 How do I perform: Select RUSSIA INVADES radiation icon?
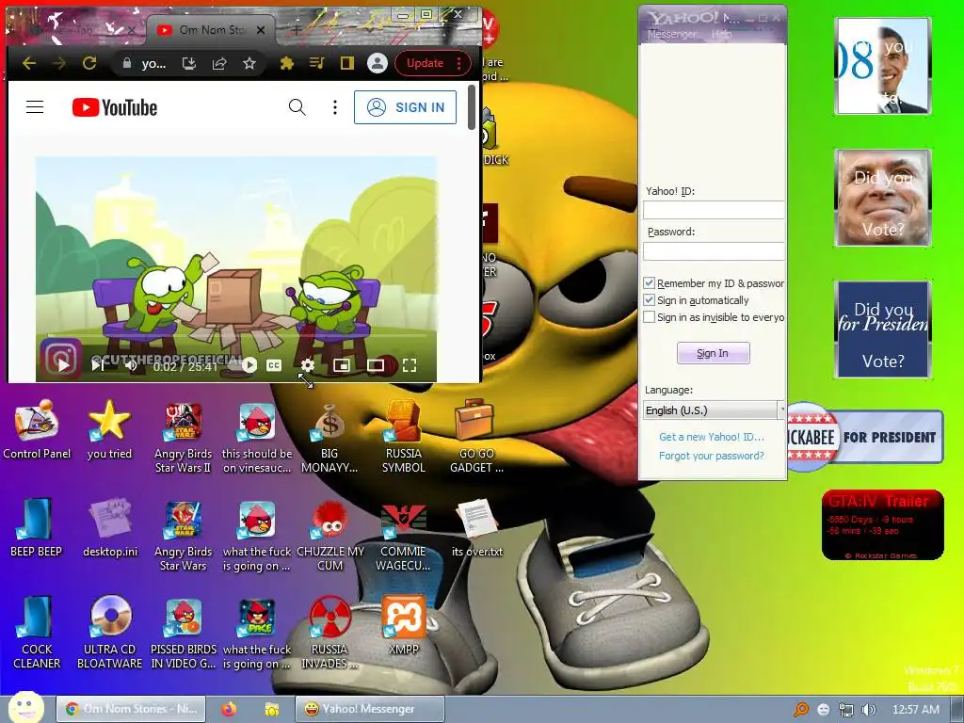coord(329,634)
